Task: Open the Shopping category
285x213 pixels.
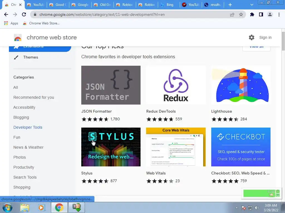Action: [22, 187]
